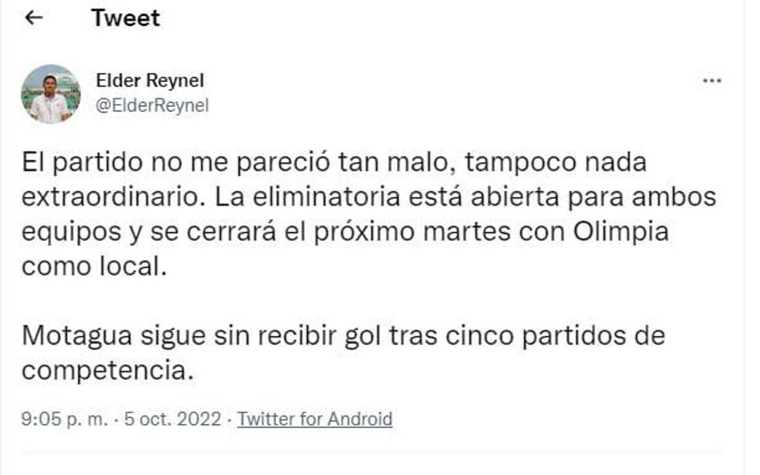Click the Tweet page heading text
Screen dimensions: 760x475
124,18
